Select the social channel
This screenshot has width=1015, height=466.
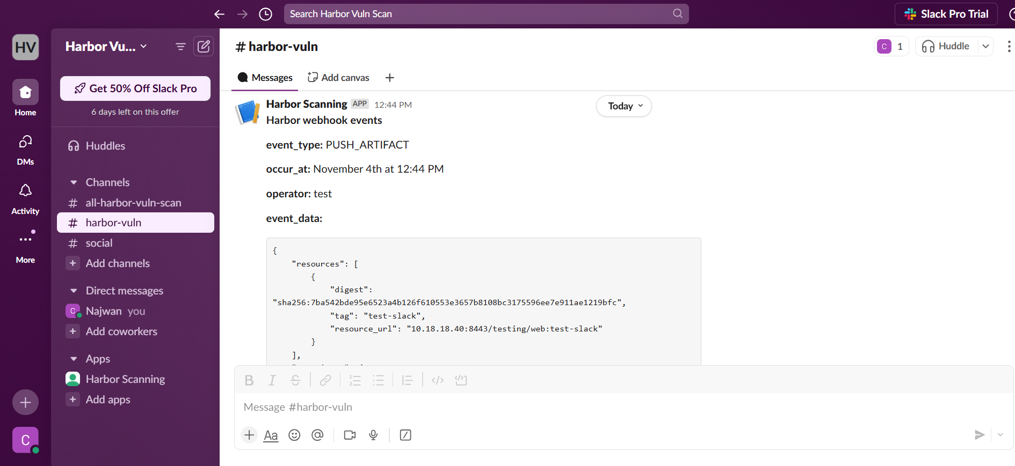(x=99, y=243)
